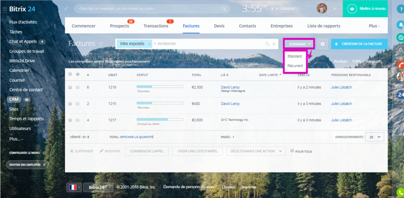Screen dimensions: 404x198
Task: Open the Sélectionner une action dropdown
Action: 256,151
